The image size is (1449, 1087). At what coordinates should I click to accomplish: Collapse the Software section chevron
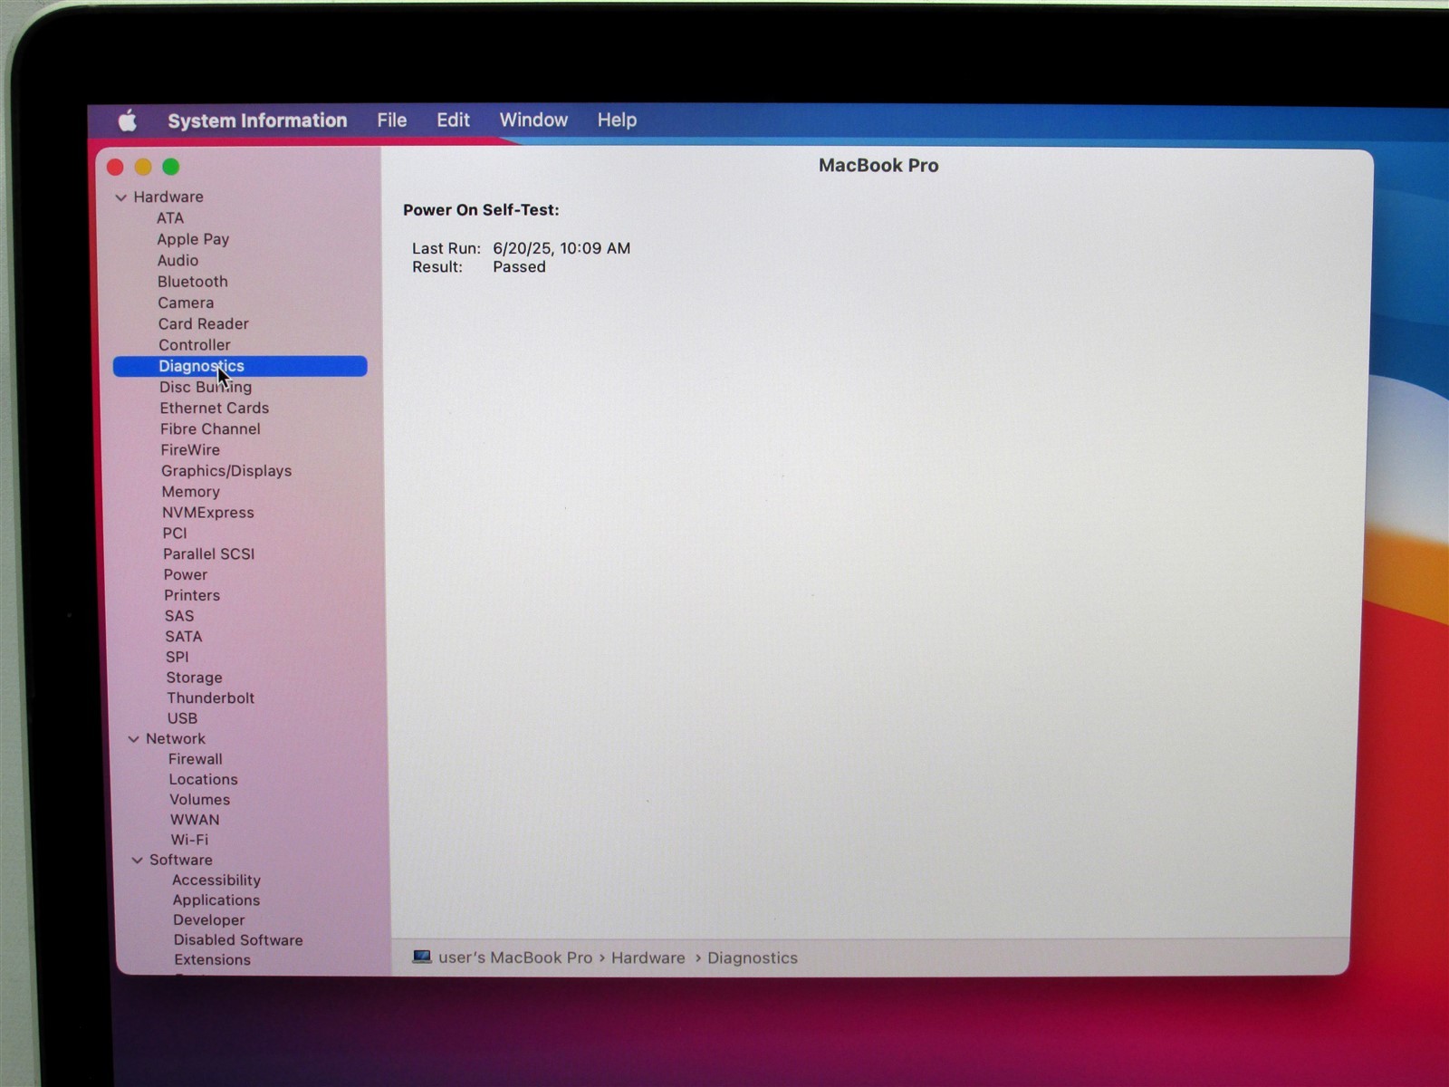tap(137, 861)
